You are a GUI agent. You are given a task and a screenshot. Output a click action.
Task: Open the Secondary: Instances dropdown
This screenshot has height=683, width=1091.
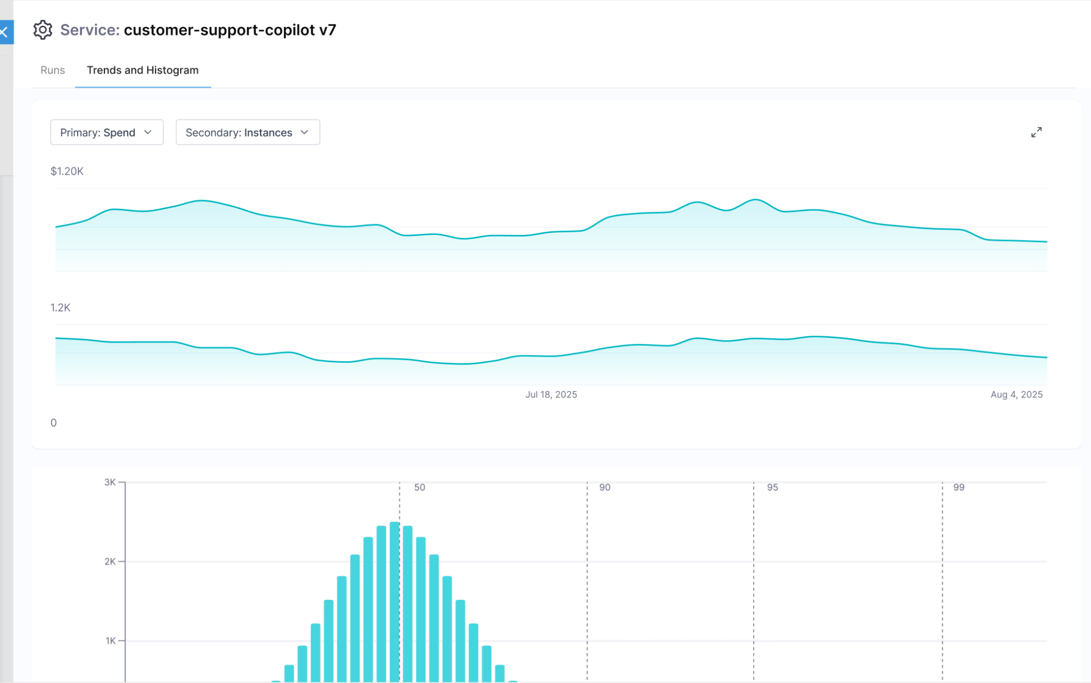(248, 132)
